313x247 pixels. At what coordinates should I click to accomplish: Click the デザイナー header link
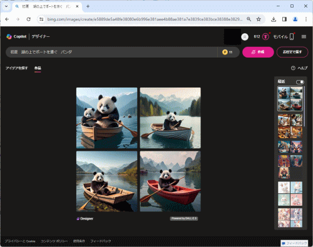41,36
